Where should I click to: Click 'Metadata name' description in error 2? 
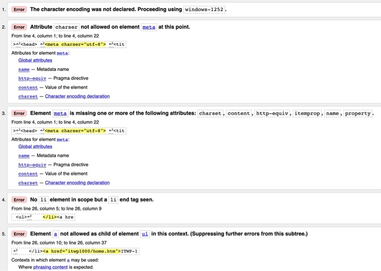point(53,69)
